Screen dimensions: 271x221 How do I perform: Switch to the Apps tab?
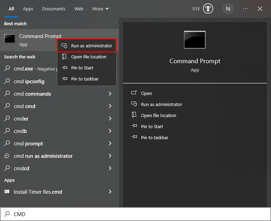28,9
